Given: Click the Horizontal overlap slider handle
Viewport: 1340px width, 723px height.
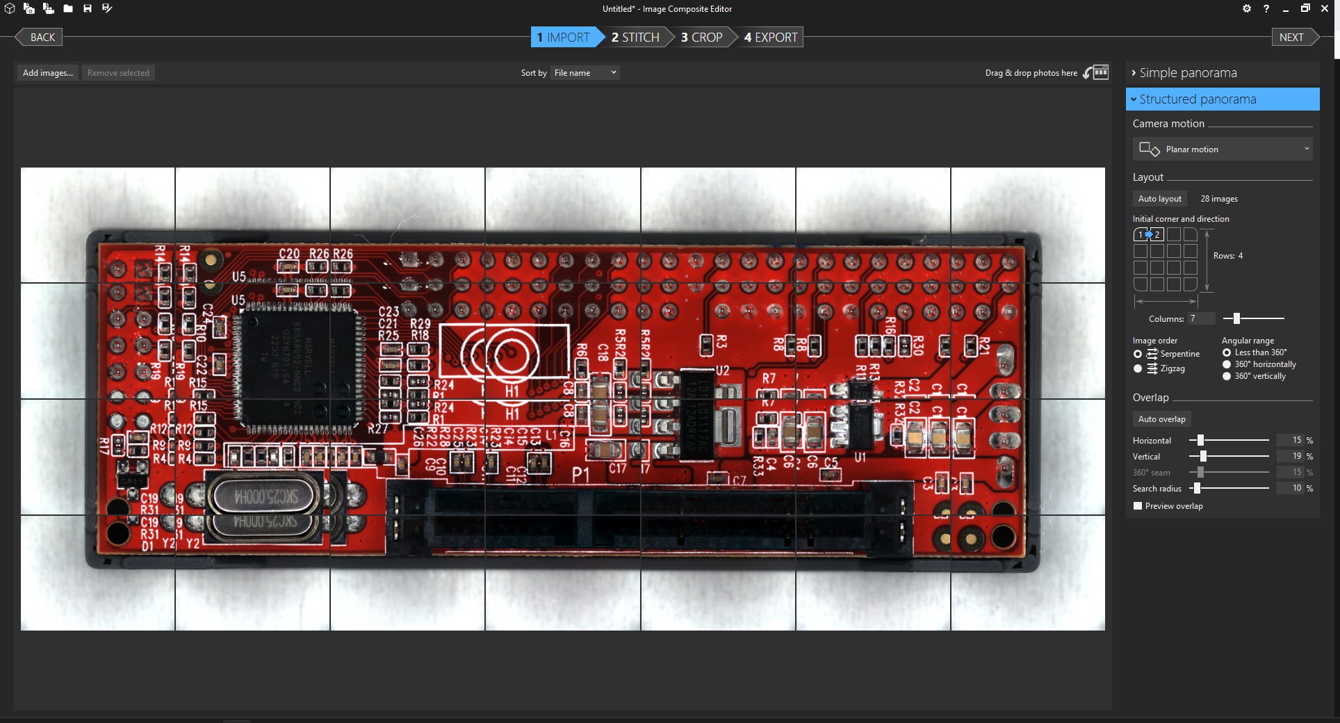Looking at the screenshot, I should tap(1200, 441).
